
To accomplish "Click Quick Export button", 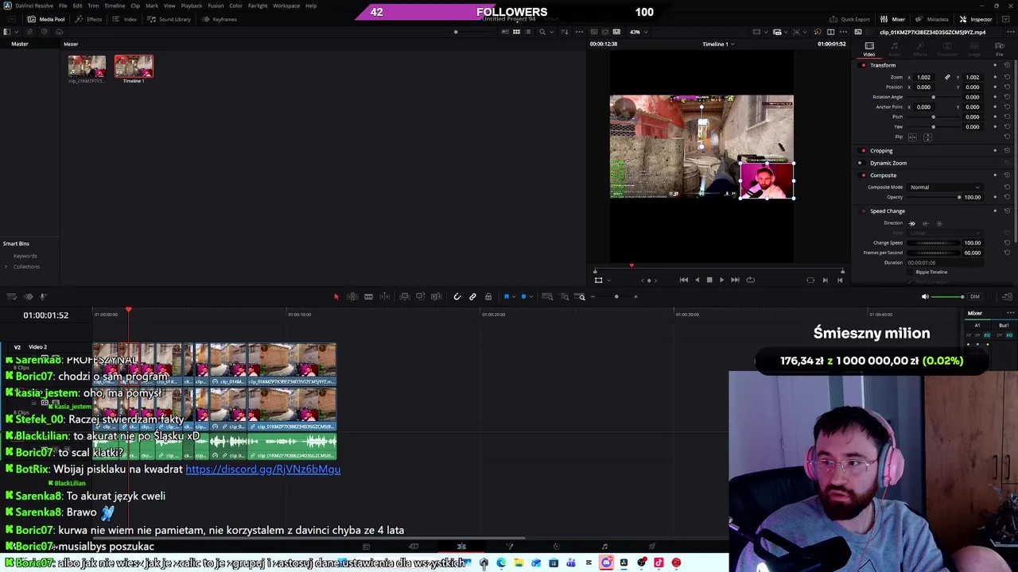I will tap(849, 19).
